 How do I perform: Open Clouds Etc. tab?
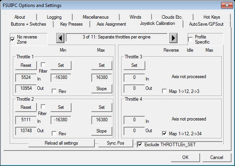click(x=172, y=17)
